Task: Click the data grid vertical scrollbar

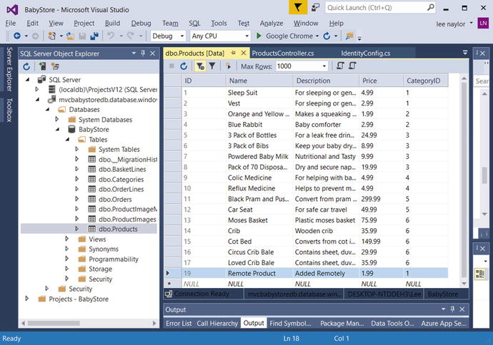Action: 464,180
